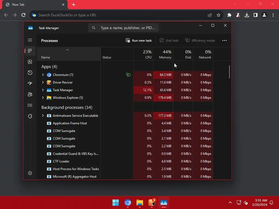Click the muted volume tray icon
The height and width of the screenshot is (209, 279).
(246, 202)
